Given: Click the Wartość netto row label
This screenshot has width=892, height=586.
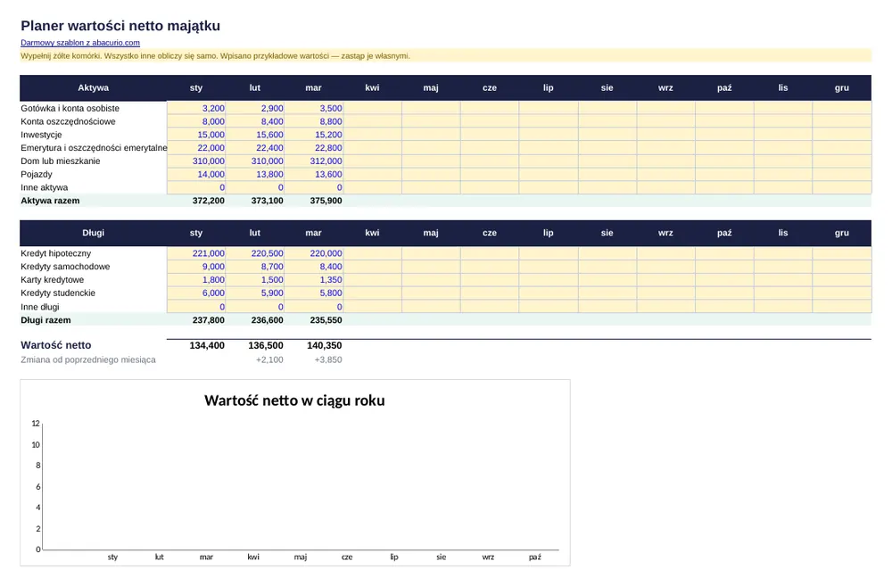Looking at the screenshot, I should [x=55, y=345].
